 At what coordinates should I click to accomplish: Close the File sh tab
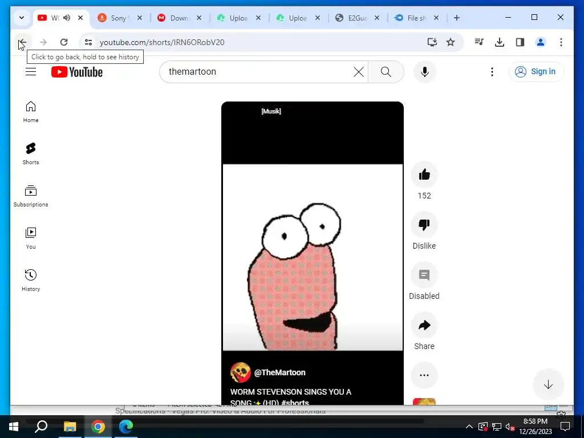click(x=436, y=18)
